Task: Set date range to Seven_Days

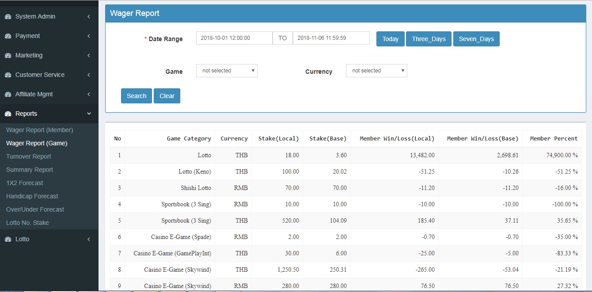Action: pyautogui.click(x=476, y=39)
